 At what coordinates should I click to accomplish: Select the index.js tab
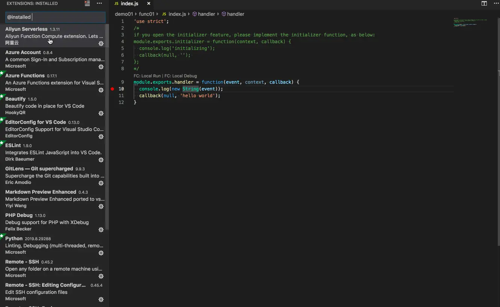click(132, 3)
